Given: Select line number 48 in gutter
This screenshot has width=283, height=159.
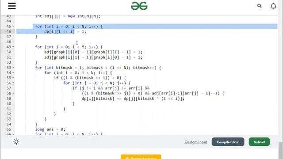Looking at the screenshot, I should coord(9,42).
